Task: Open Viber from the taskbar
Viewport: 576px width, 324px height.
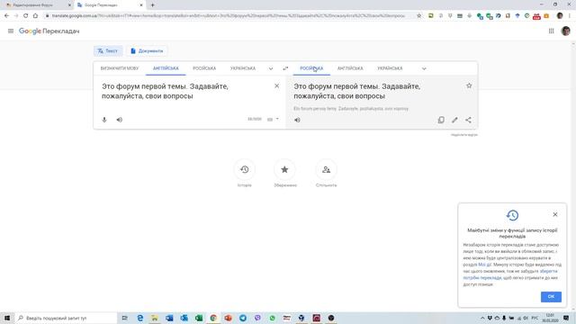Action: click(x=257, y=318)
